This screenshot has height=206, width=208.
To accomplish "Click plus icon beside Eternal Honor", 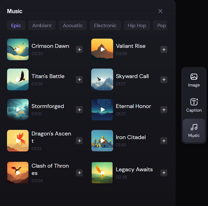I will [x=164, y=110].
